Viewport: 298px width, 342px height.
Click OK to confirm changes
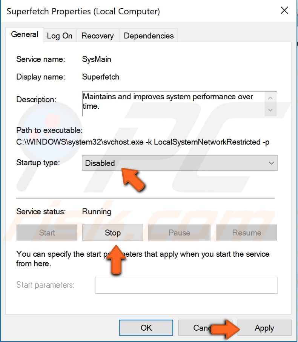coord(146,328)
